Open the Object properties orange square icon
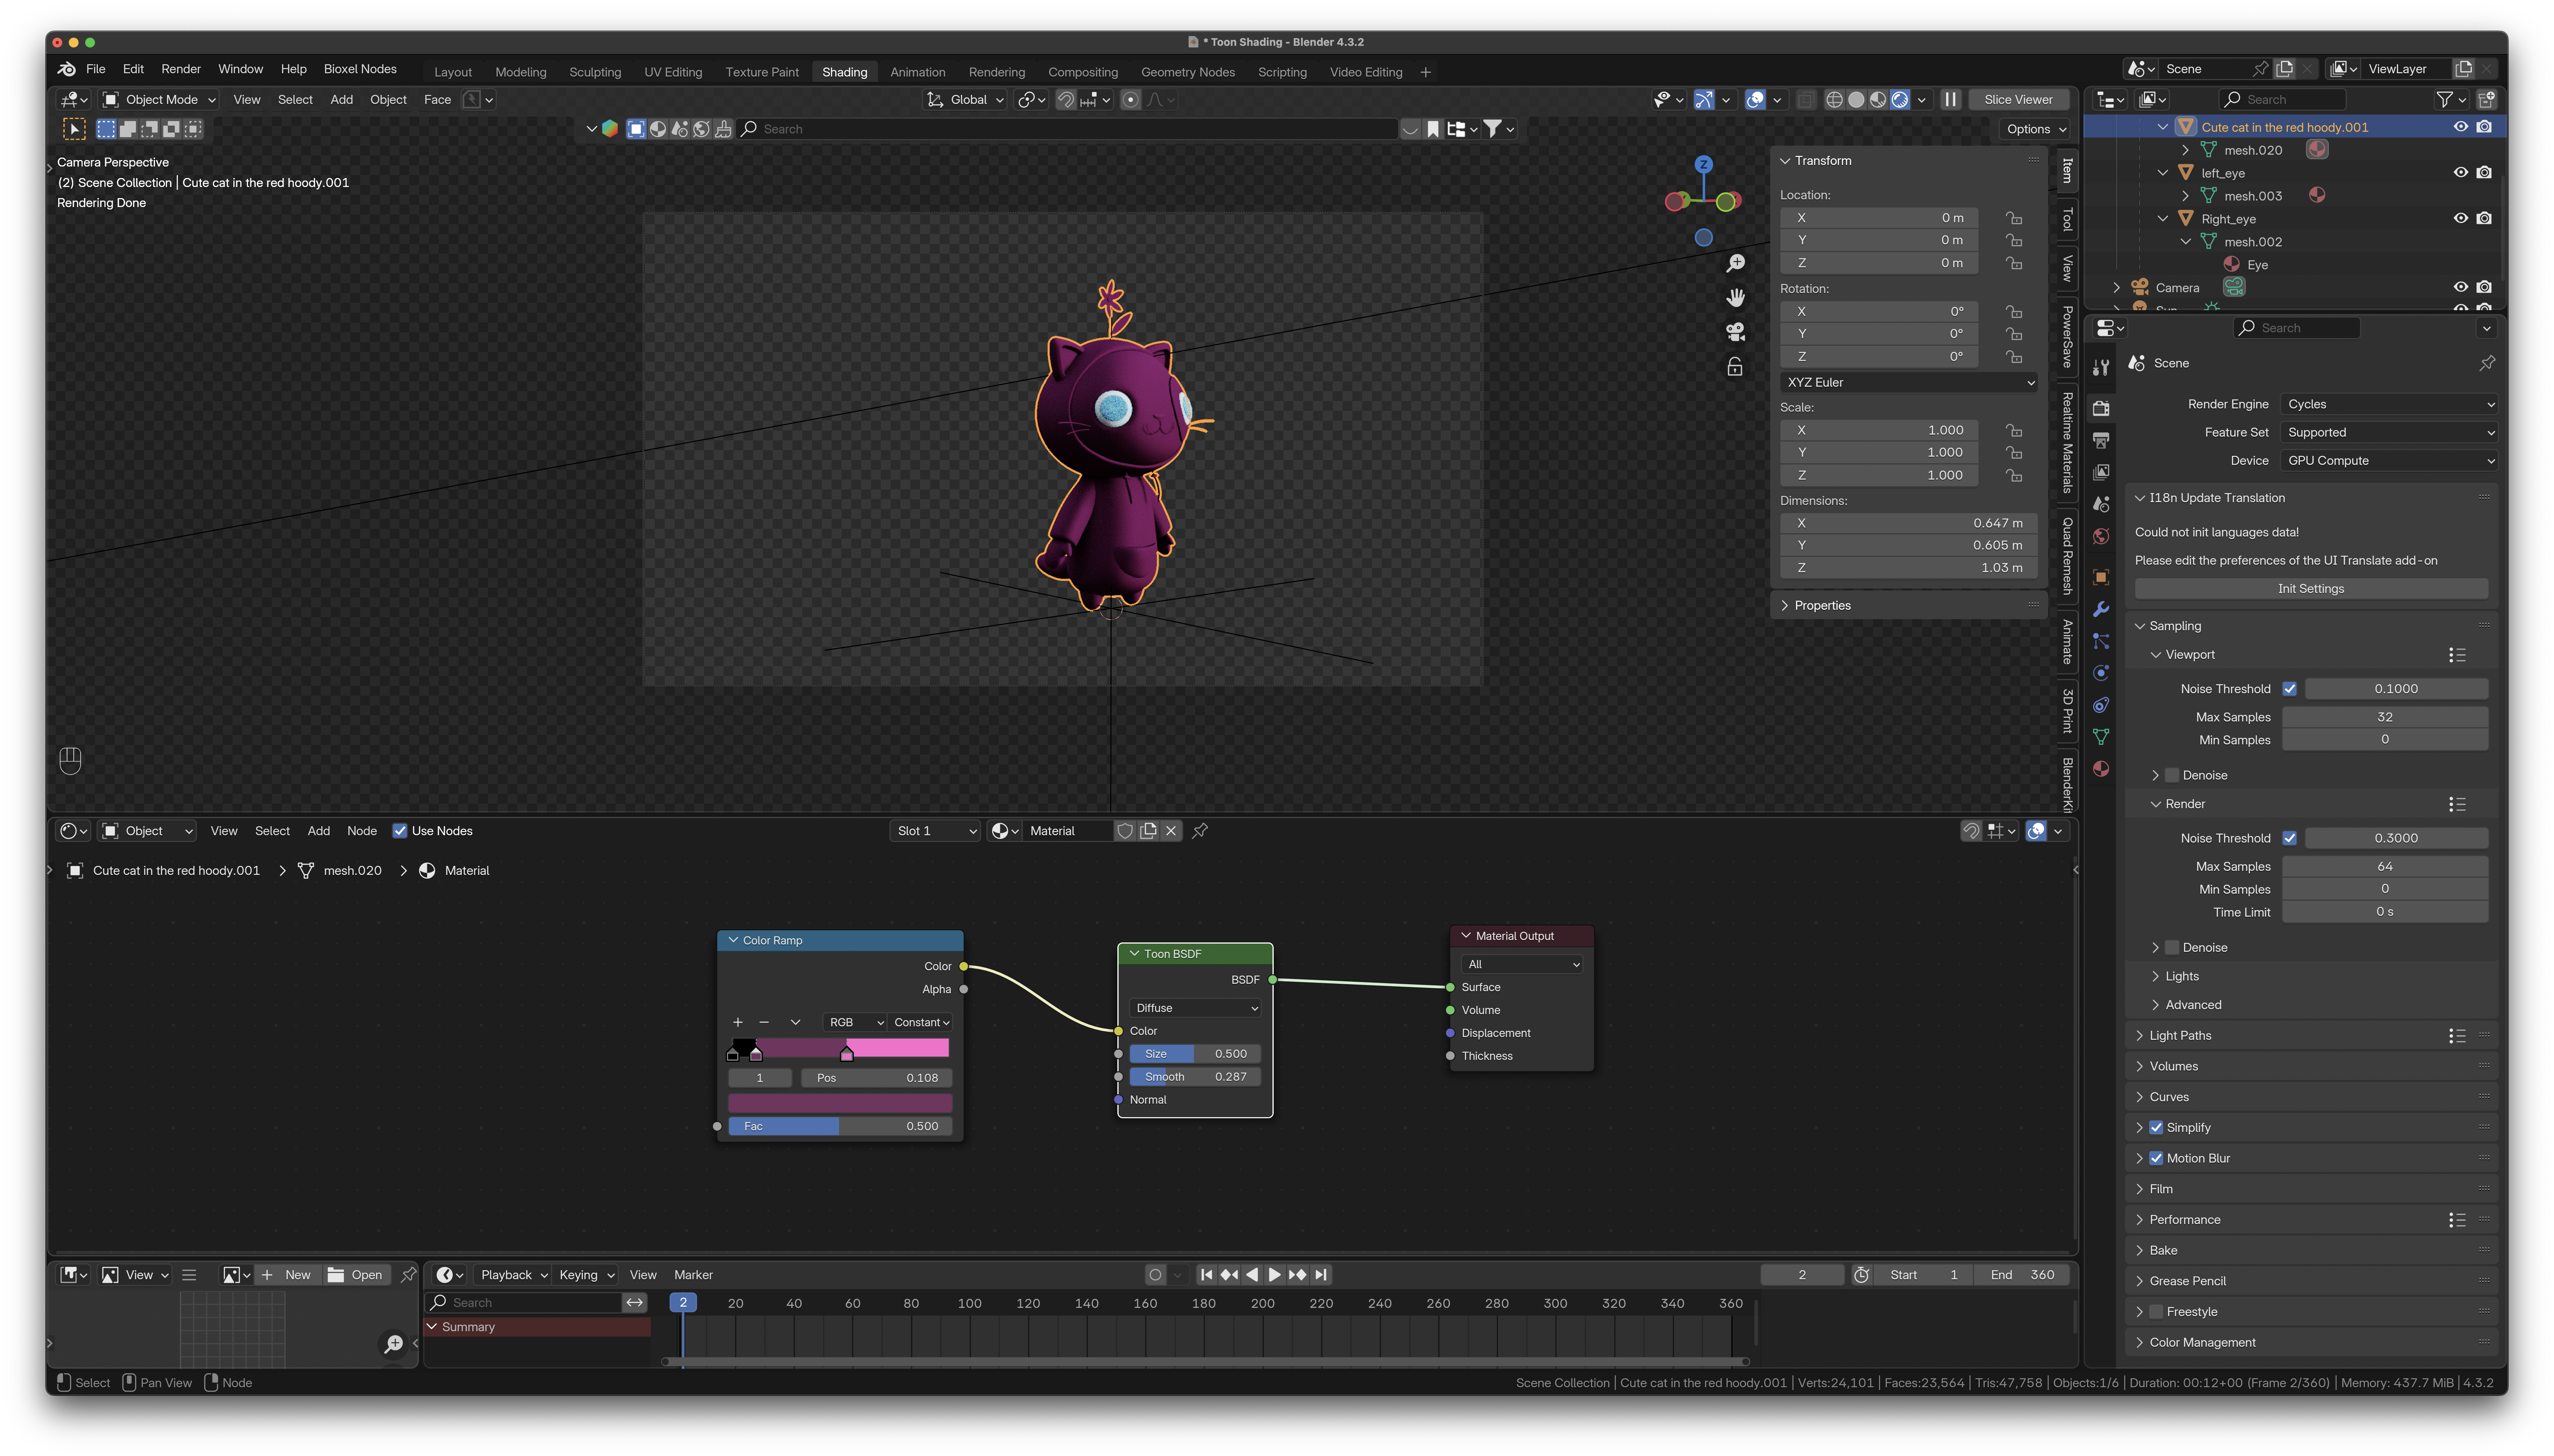Viewport: 2554px width, 1456px height. point(2101,577)
